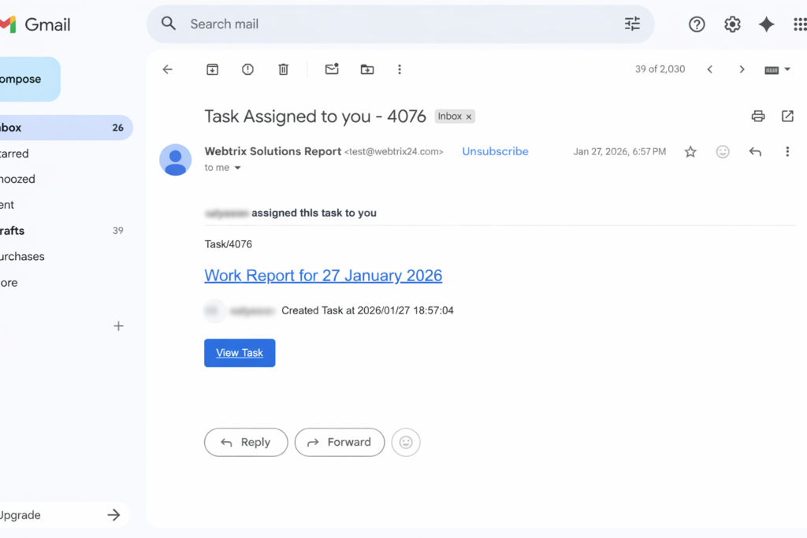Image resolution: width=807 pixels, height=538 pixels.
Task: Mark the email as unread
Action: [x=332, y=69]
